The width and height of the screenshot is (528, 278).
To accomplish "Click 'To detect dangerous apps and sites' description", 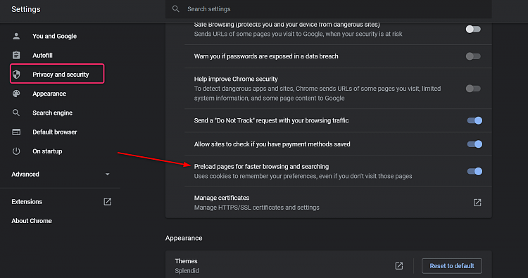I will click(318, 93).
